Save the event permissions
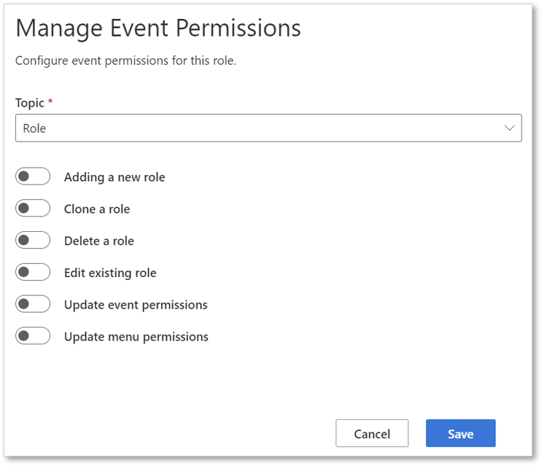 [461, 433]
